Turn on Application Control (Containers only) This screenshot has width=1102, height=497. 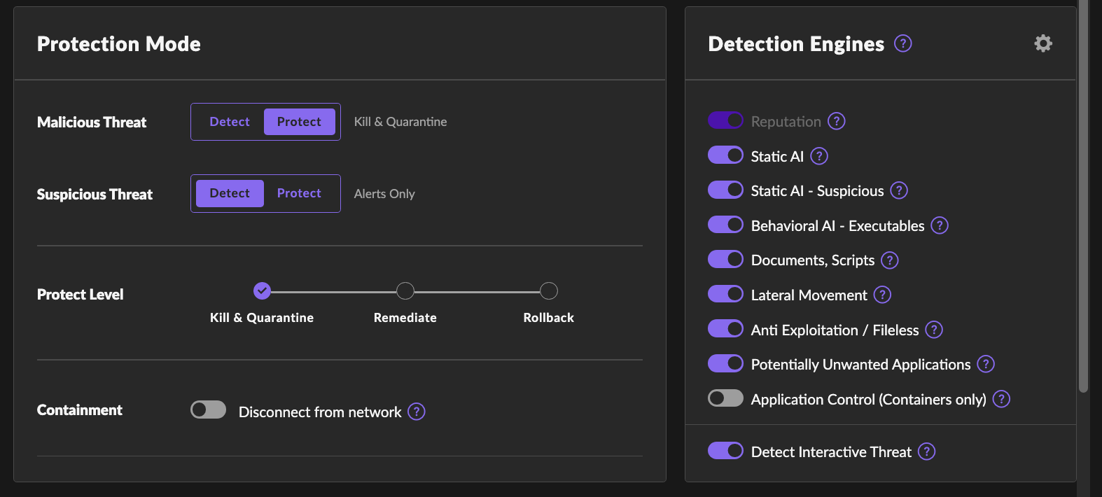pyautogui.click(x=725, y=398)
